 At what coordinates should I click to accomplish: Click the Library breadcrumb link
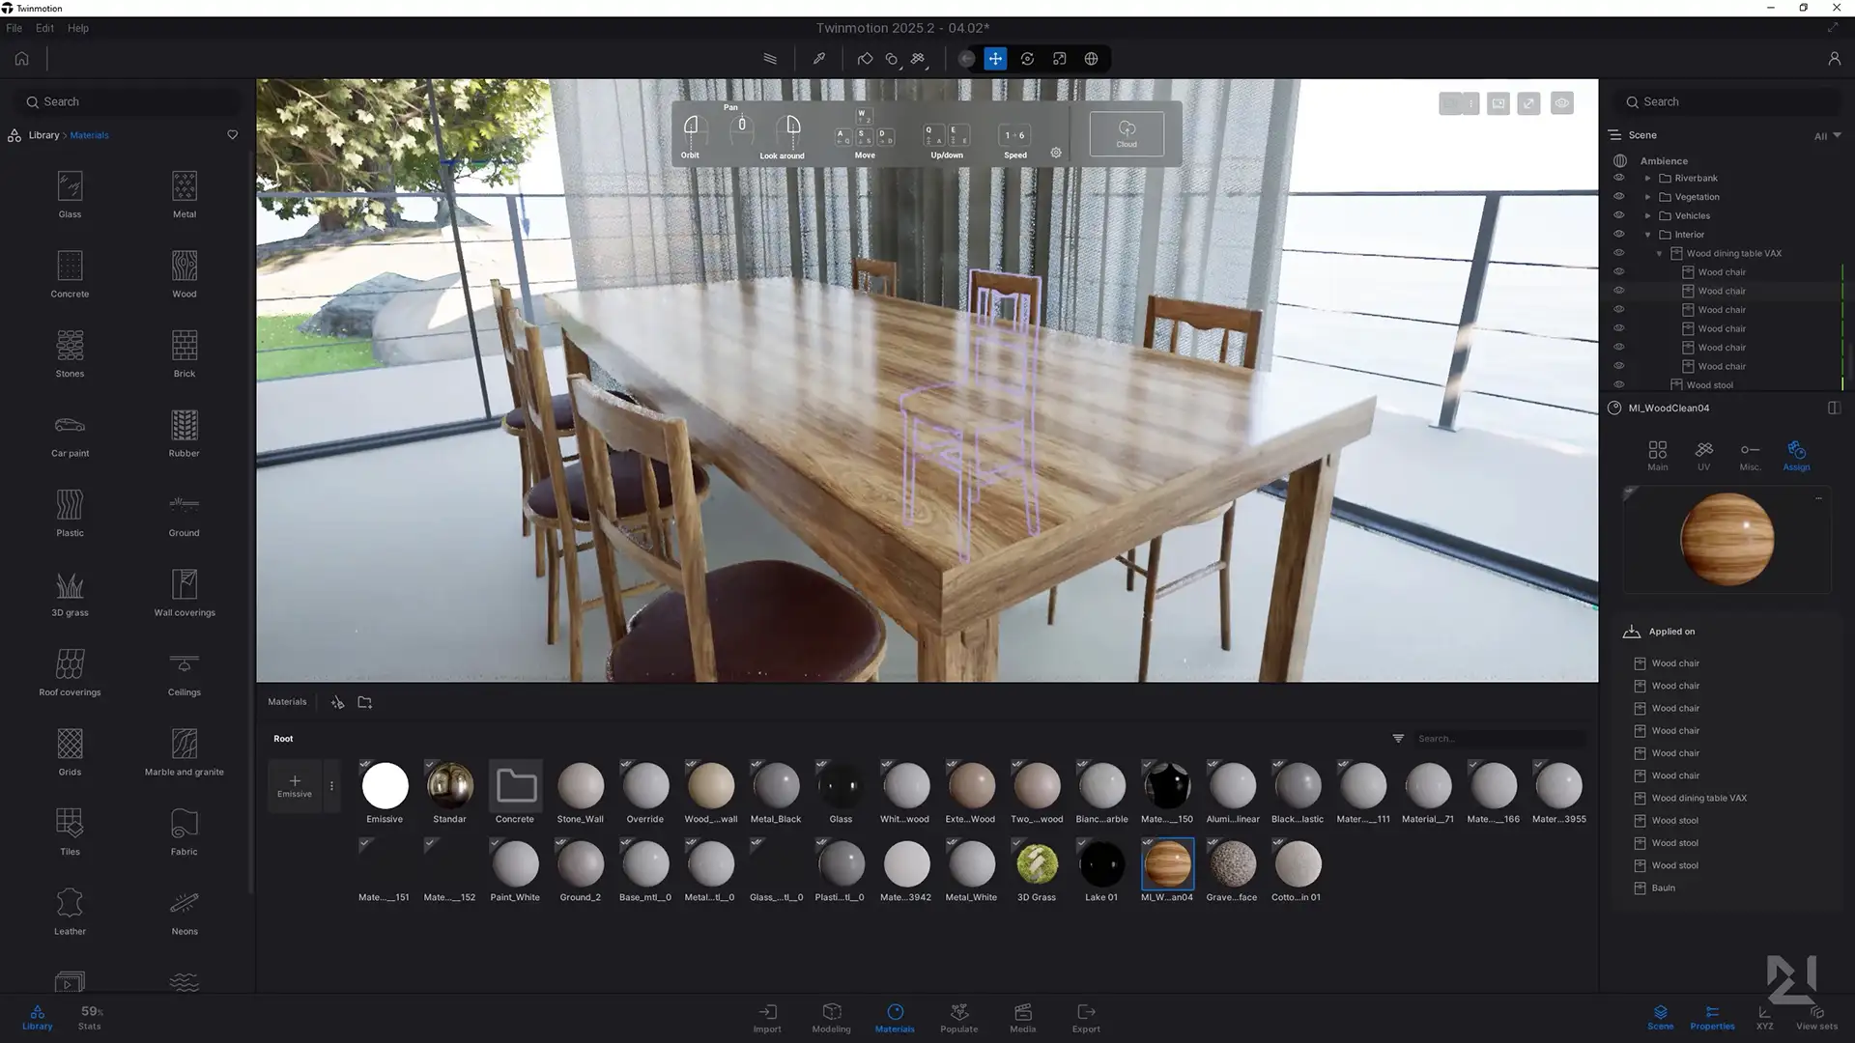[x=43, y=135]
